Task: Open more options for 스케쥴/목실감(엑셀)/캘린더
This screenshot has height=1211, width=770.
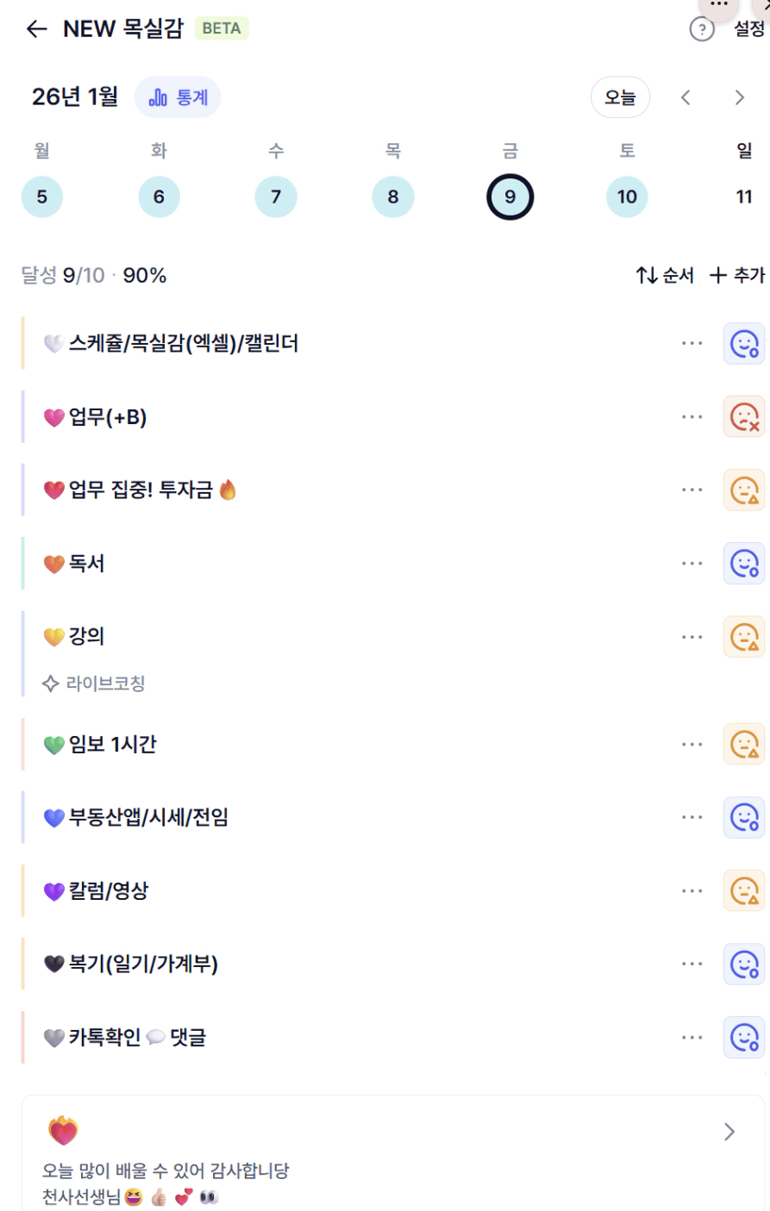Action: coord(692,343)
